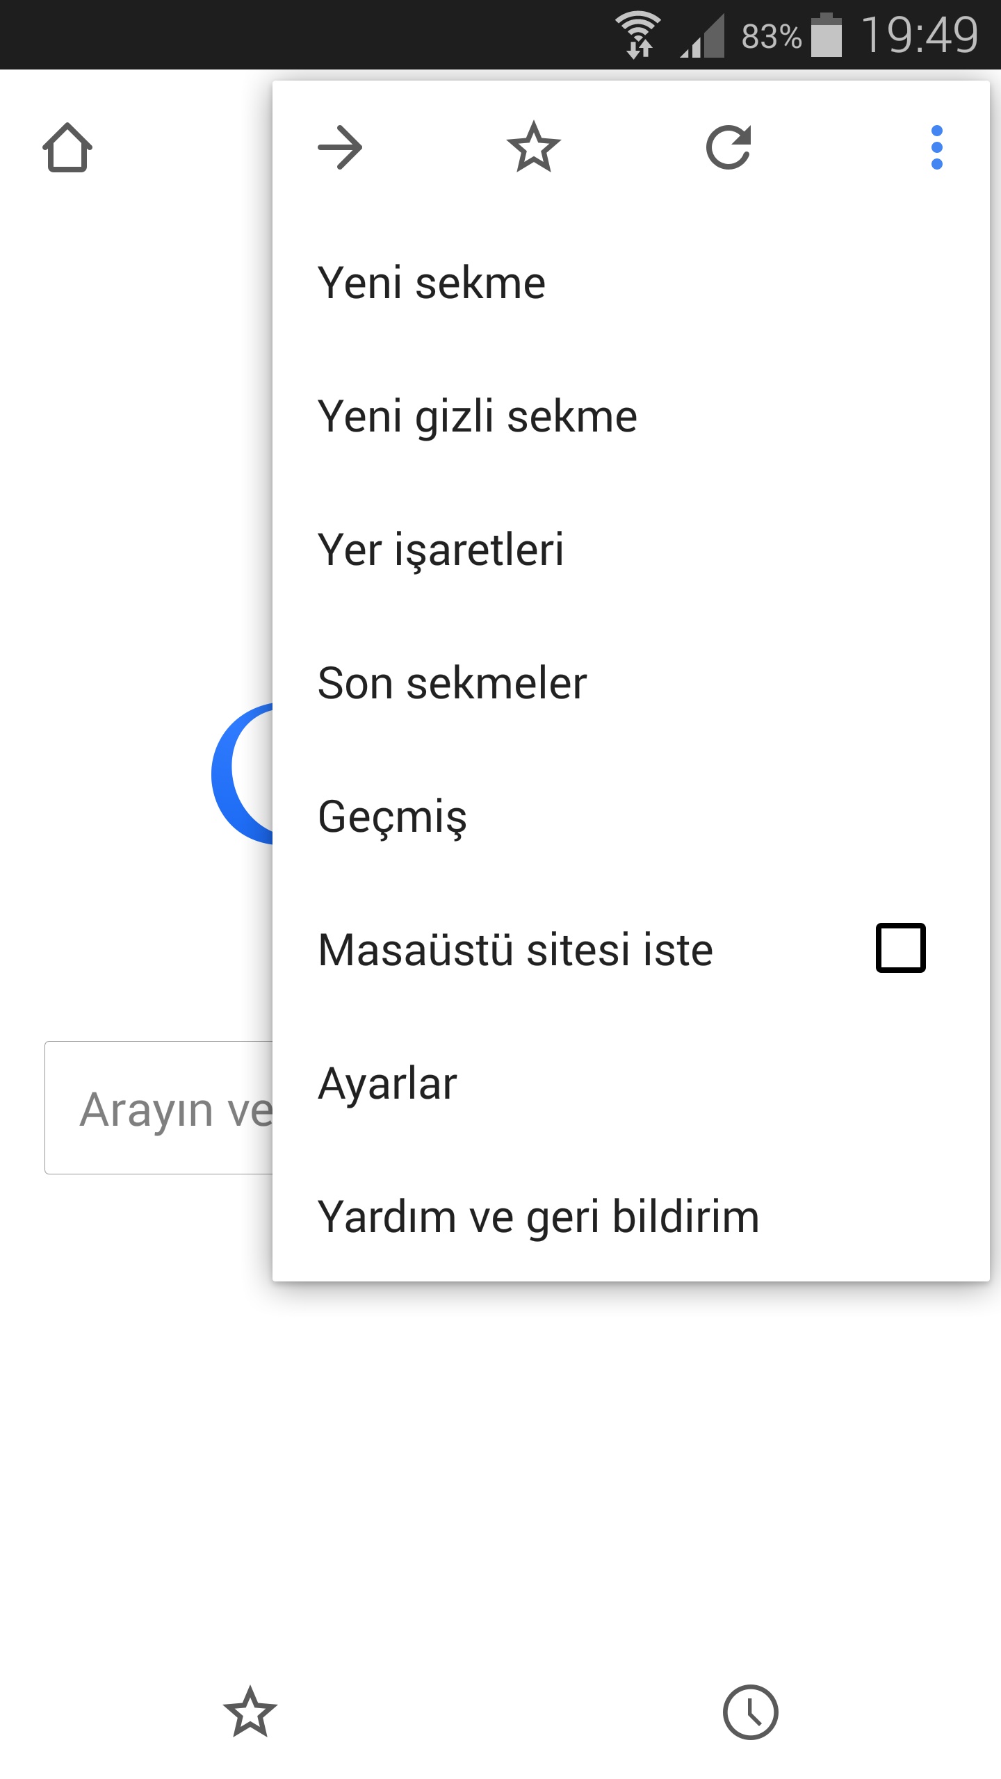Tap the blue three-dot menu icon
This screenshot has width=1001, height=1779.
pyautogui.click(x=937, y=147)
